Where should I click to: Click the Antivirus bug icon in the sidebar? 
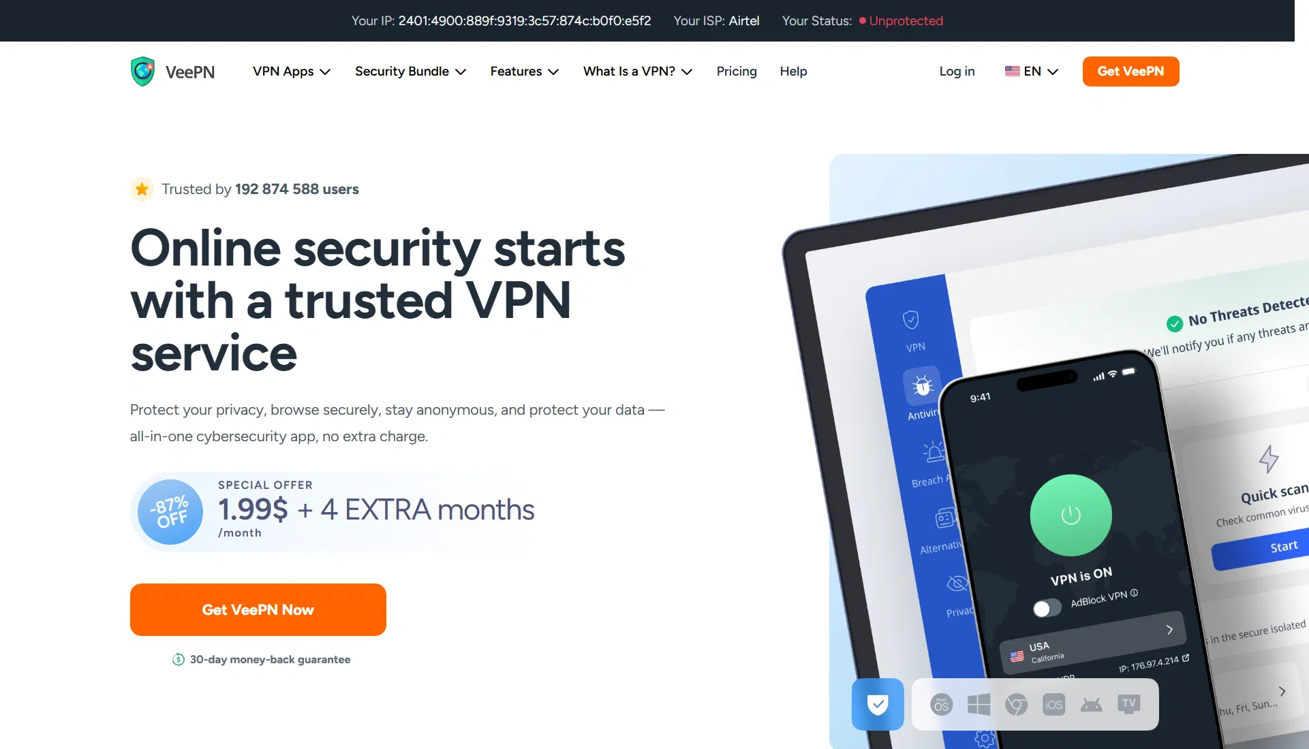(922, 386)
